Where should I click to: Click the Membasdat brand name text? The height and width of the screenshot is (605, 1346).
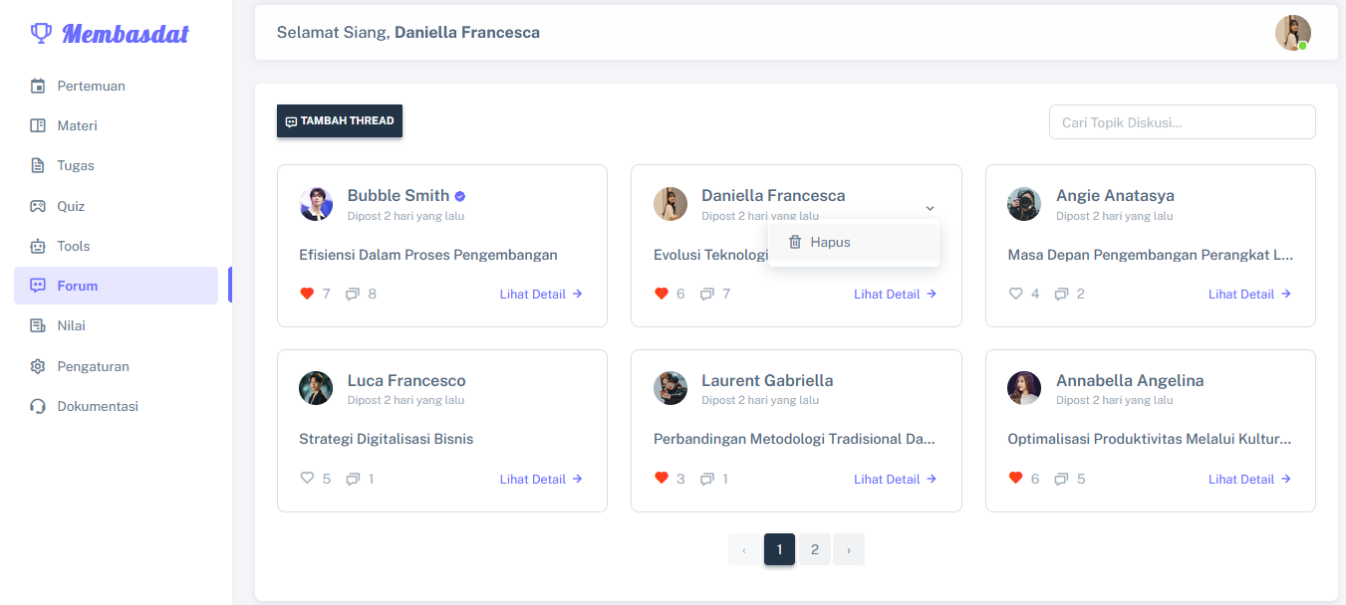click(126, 34)
